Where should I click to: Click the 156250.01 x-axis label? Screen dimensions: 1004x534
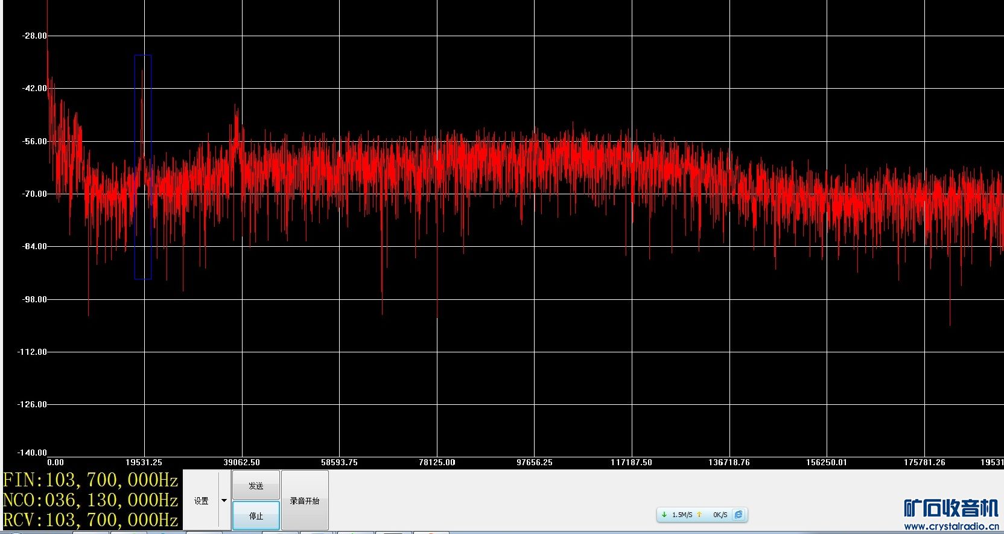[827, 462]
